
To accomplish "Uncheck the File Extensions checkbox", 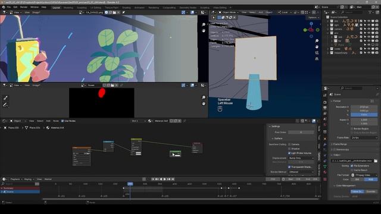I will 352,166.
